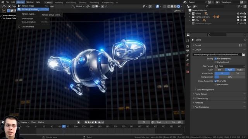Open the Scene properties tab icon

[188, 60]
